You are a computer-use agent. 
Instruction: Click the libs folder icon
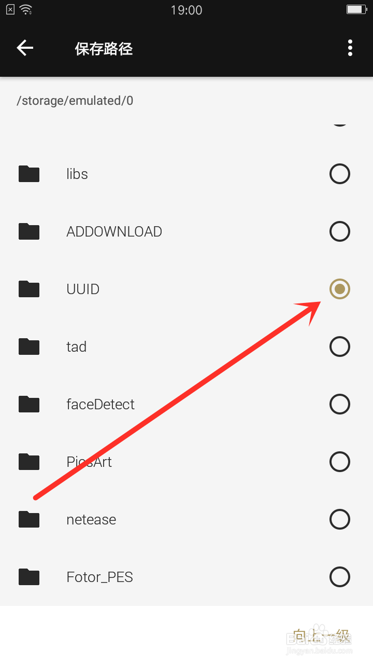coord(29,174)
